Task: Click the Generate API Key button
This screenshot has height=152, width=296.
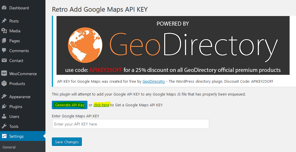Action: click(70, 105)
